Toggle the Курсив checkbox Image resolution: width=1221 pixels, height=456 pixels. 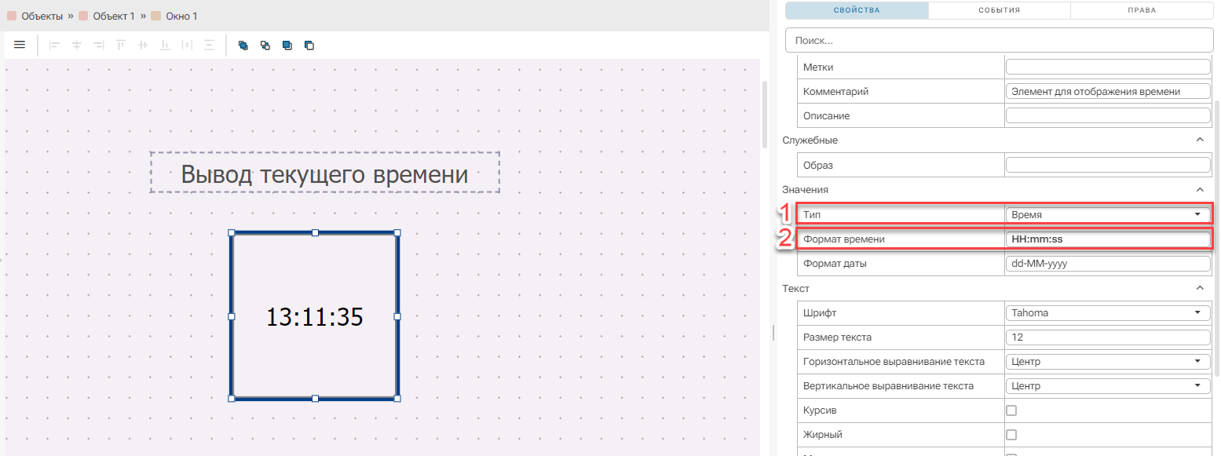click(1011, 410)
